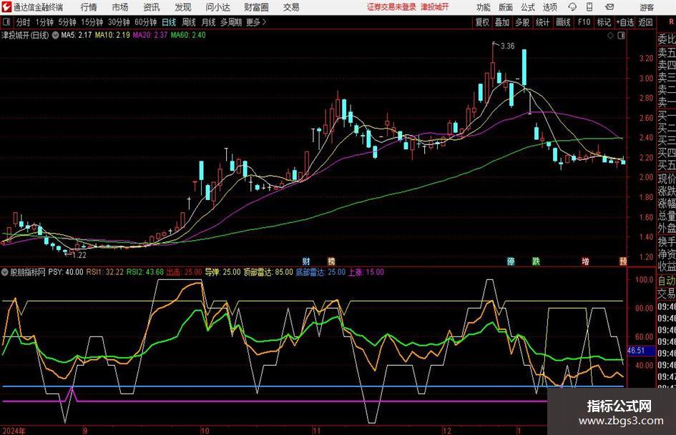
Task: Switch to 周线 weekly tab
Action: [189, 22]
